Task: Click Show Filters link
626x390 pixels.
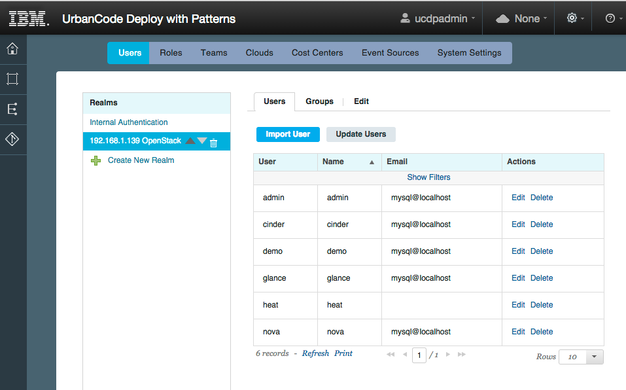Action: 428,177
